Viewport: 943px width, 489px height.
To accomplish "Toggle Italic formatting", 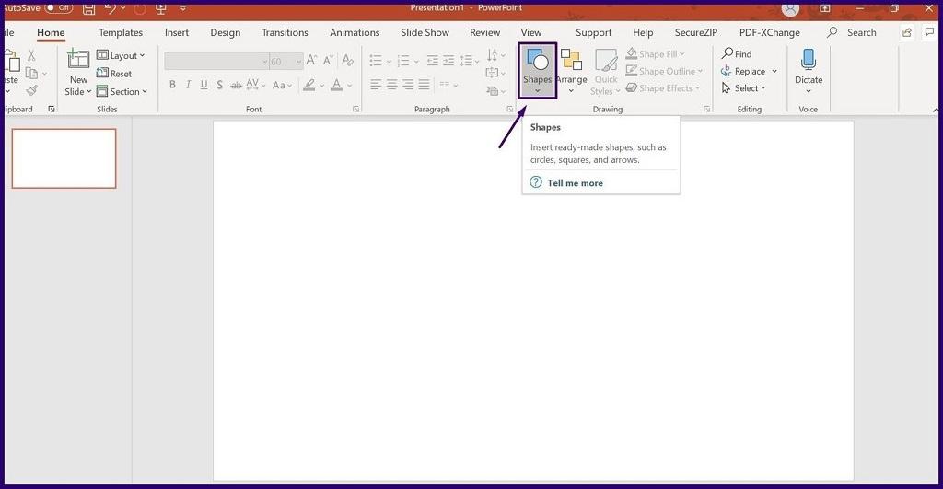I will point(188,85).
